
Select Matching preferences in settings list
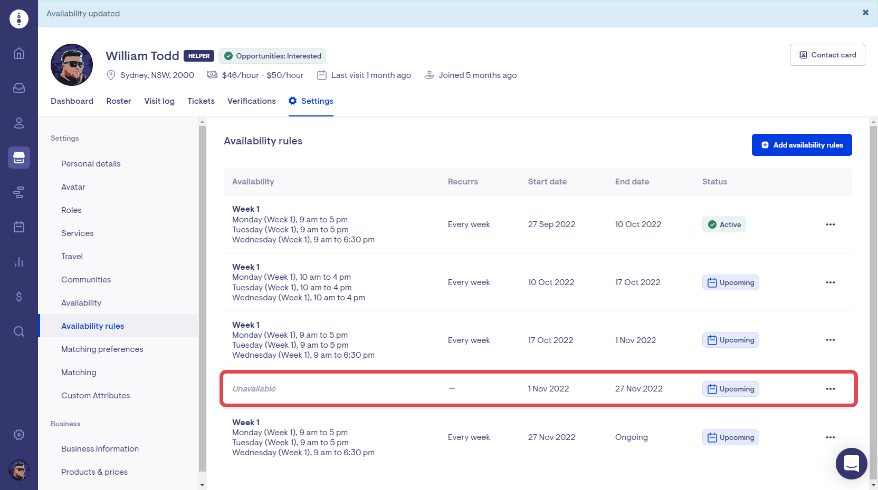tap(102, 349)
